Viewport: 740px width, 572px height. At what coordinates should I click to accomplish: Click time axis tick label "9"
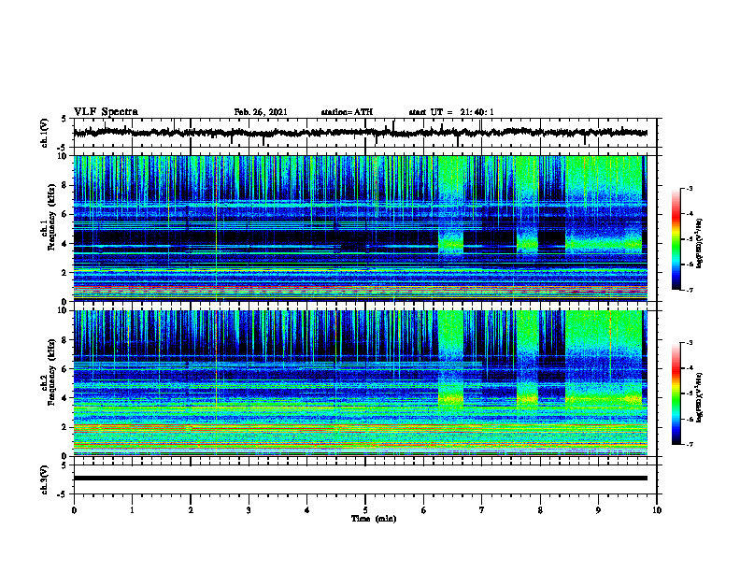click(x=598, y=510)
